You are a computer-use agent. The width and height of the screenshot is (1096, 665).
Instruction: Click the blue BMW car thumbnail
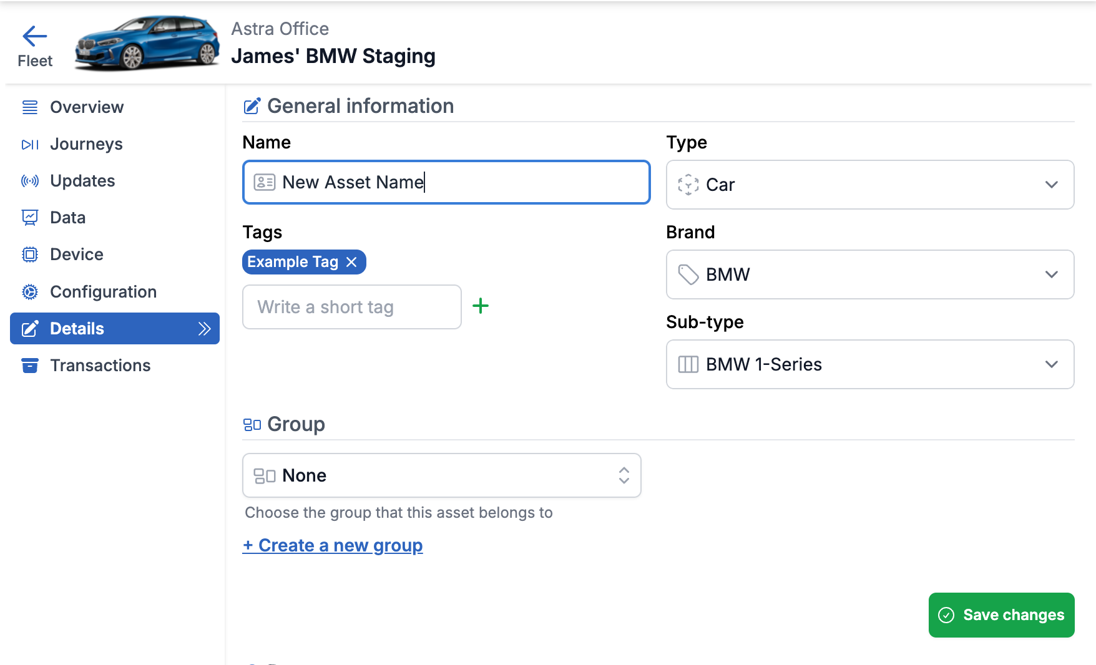[147, 42]
